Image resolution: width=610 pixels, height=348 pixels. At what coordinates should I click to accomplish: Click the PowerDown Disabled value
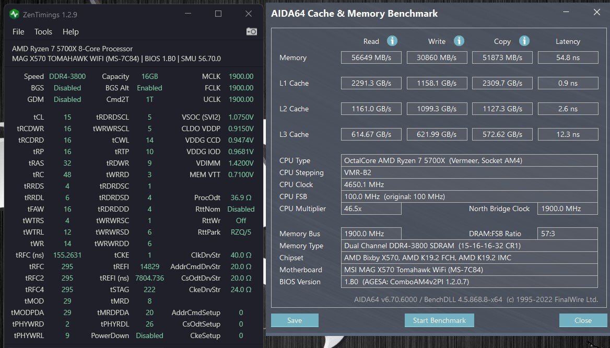coord(149,335)
